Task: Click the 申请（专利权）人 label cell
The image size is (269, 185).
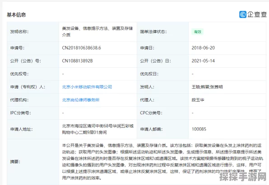Action: pos(33,87)
